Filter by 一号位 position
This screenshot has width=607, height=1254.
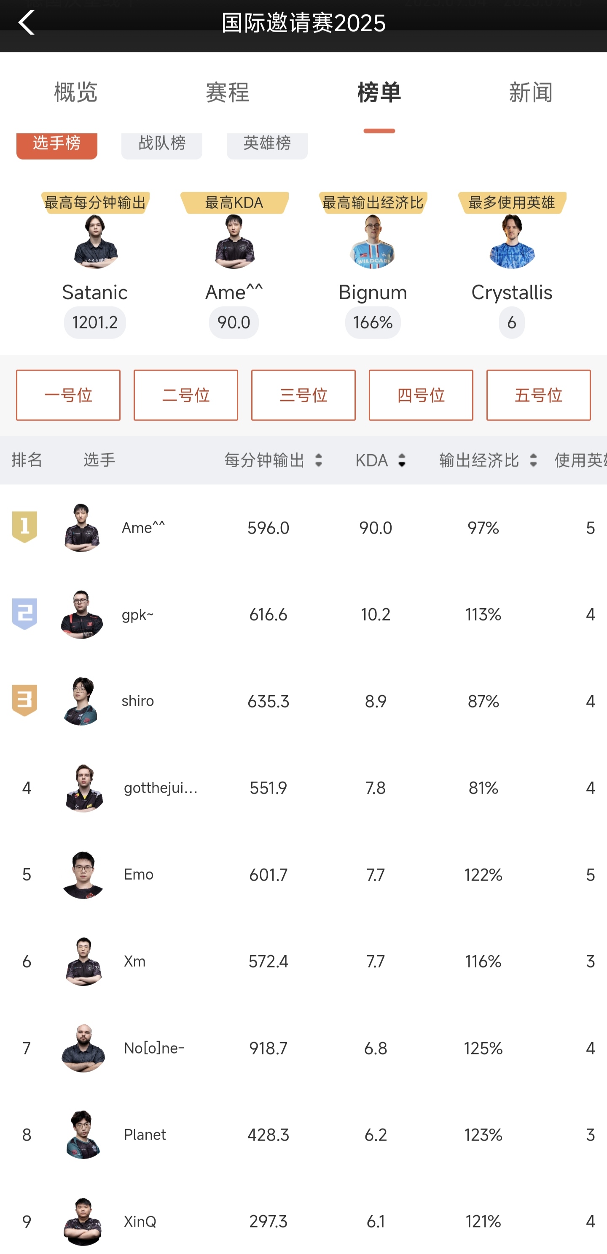click(x=68, y=395)
